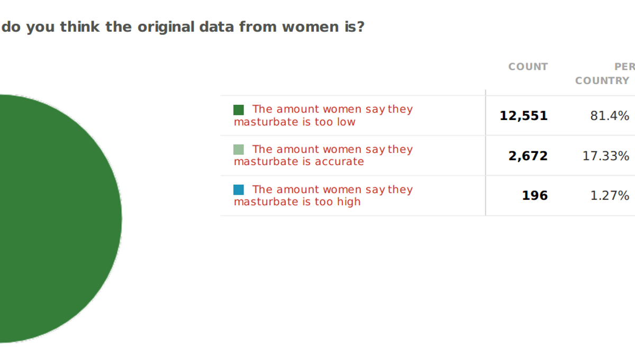Select the COUNT column header
The width and height of the screenshot is (635, 357).
[528, 67]
